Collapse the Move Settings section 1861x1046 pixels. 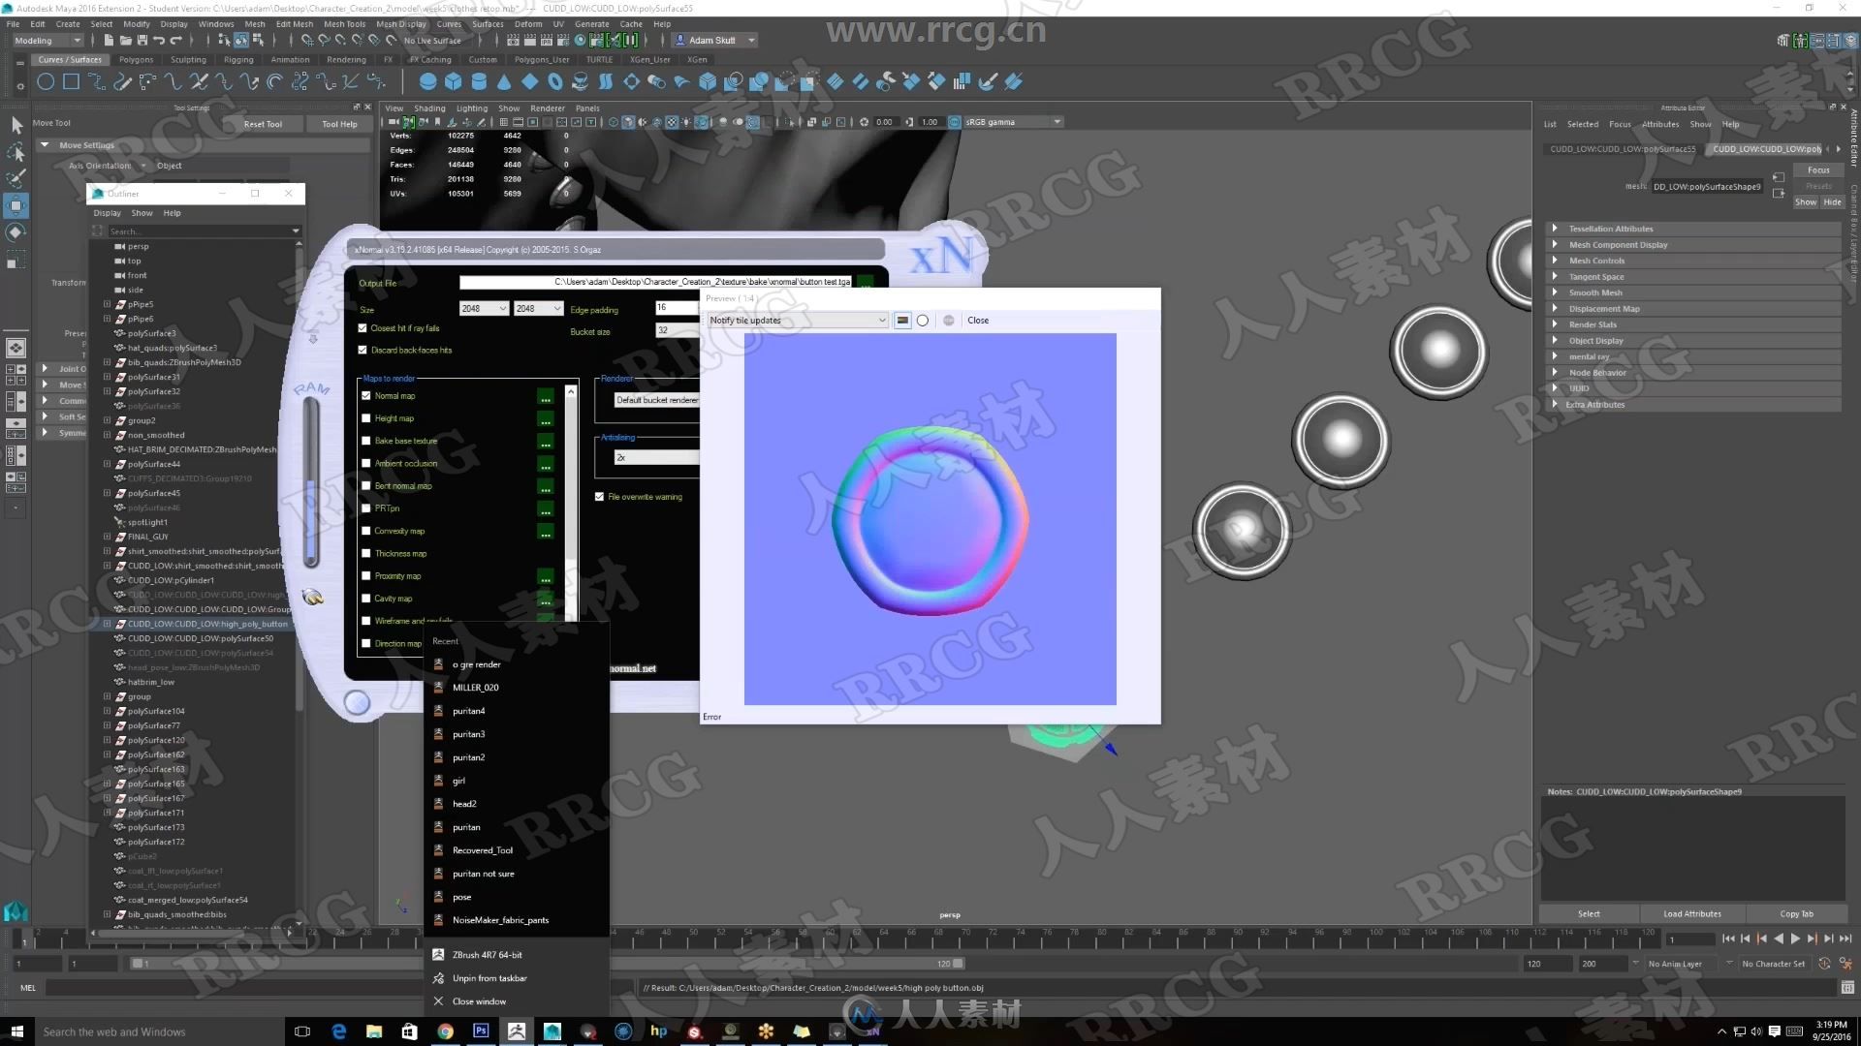pos(45,145)
